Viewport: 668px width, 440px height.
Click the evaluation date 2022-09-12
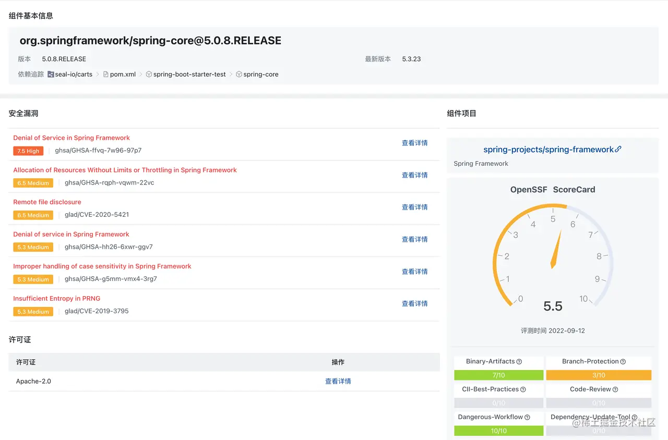pyautogui.click(x=567, y=331)
